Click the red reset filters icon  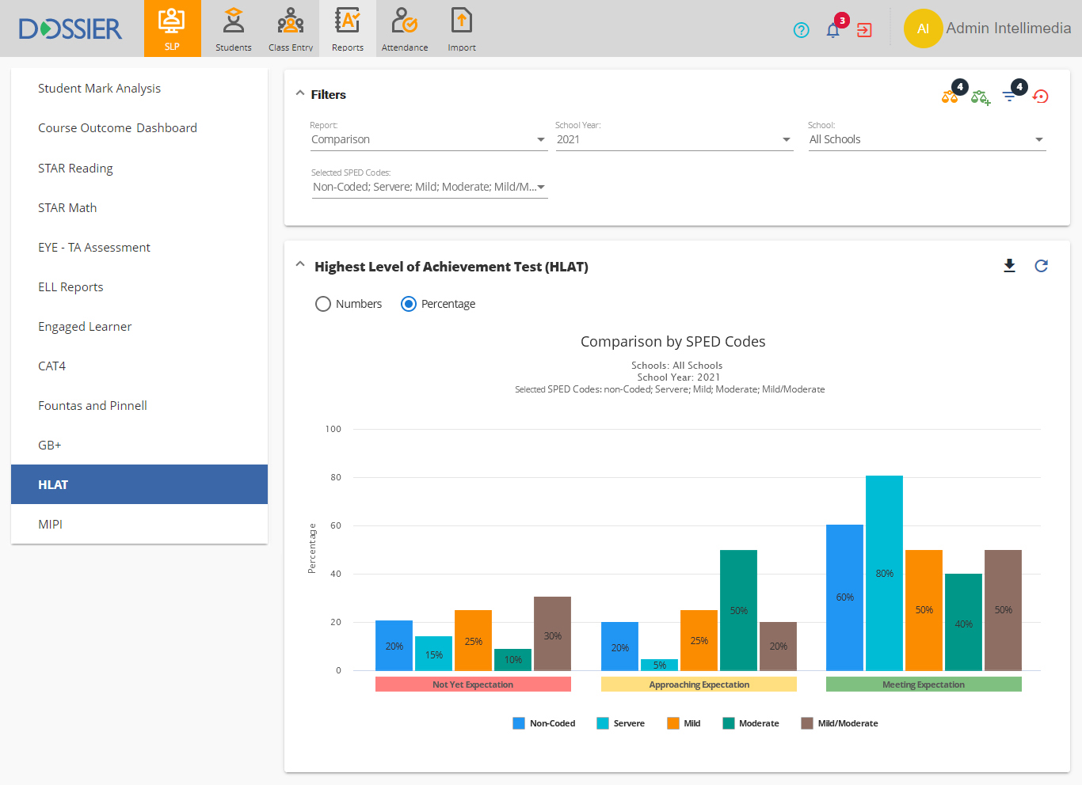tap(1041, 97)
